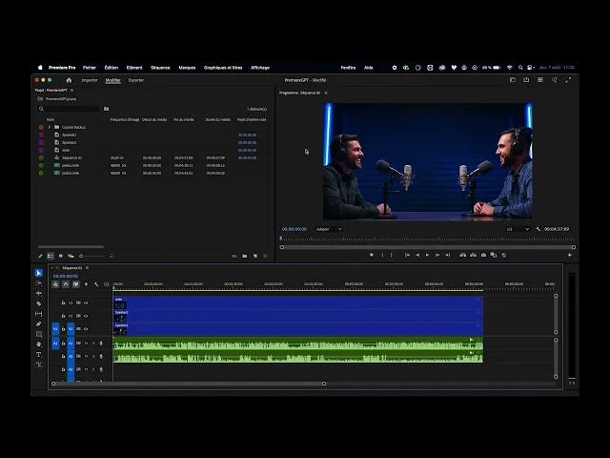Click Export Frame camera icon
Screen dimensions: 610x458
483,255
